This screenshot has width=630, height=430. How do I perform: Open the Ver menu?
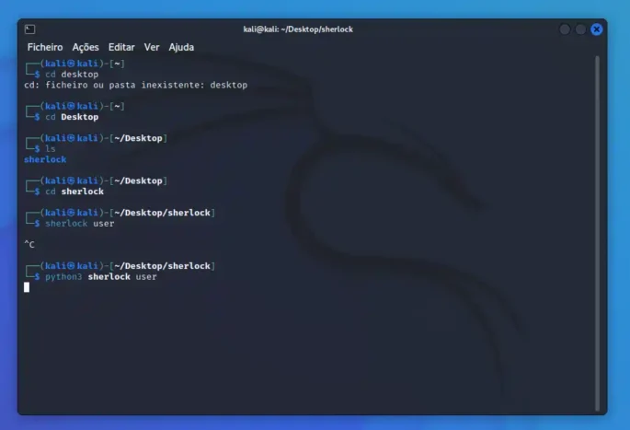152,47
